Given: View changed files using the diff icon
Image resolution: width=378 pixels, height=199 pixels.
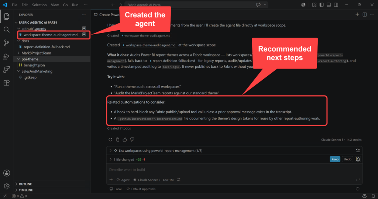Looking at the screenshot, I should 358,159.
